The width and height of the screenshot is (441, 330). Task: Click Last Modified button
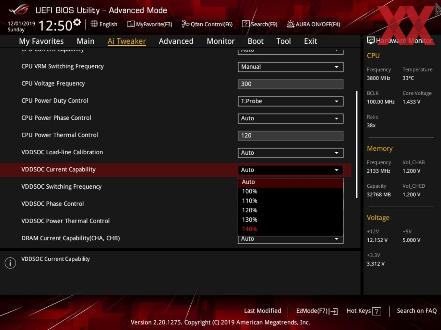262,311
